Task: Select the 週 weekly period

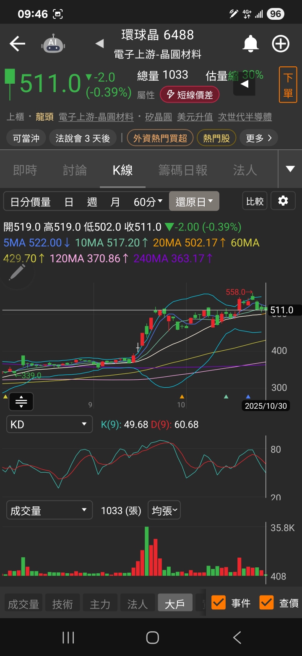Action: (92, 202)
